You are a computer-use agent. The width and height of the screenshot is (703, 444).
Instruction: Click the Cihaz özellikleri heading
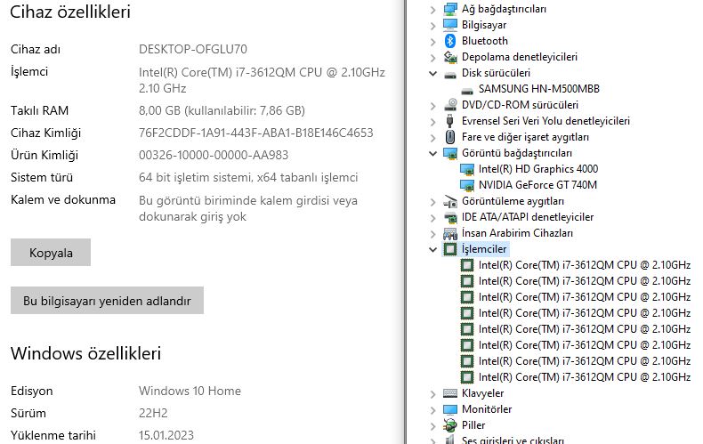click(70, 12)
